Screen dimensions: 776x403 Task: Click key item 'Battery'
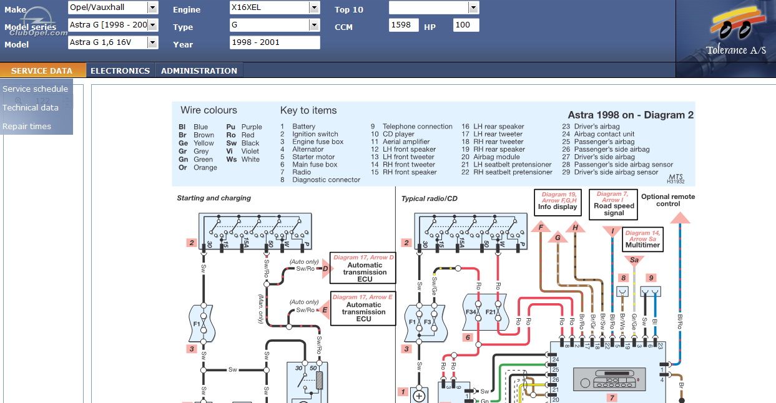point(304,127)
